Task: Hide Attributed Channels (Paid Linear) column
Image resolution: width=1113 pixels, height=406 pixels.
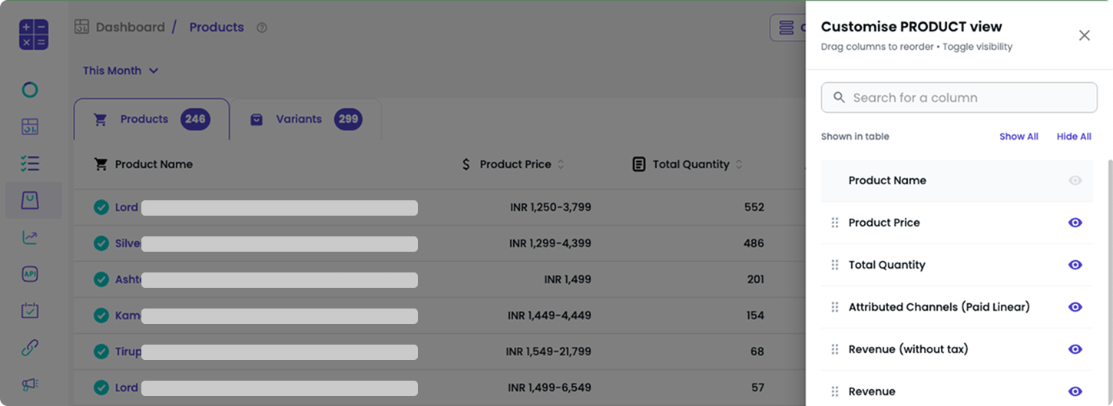Action: (1075, 307)
